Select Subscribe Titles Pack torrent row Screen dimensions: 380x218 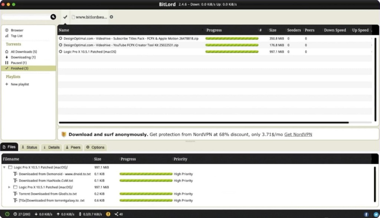215,39
